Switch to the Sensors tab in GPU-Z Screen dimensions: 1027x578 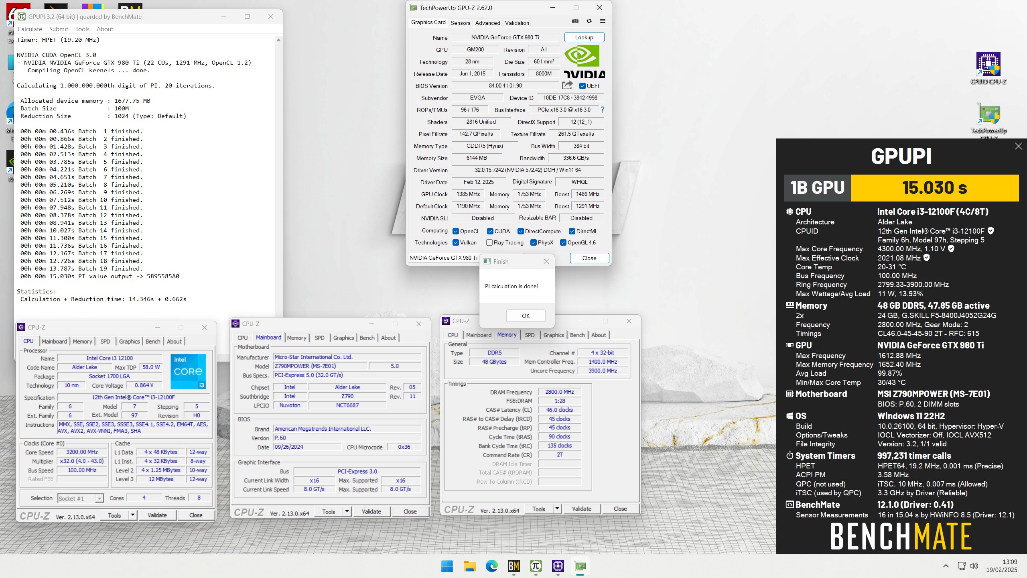(460, 23)
